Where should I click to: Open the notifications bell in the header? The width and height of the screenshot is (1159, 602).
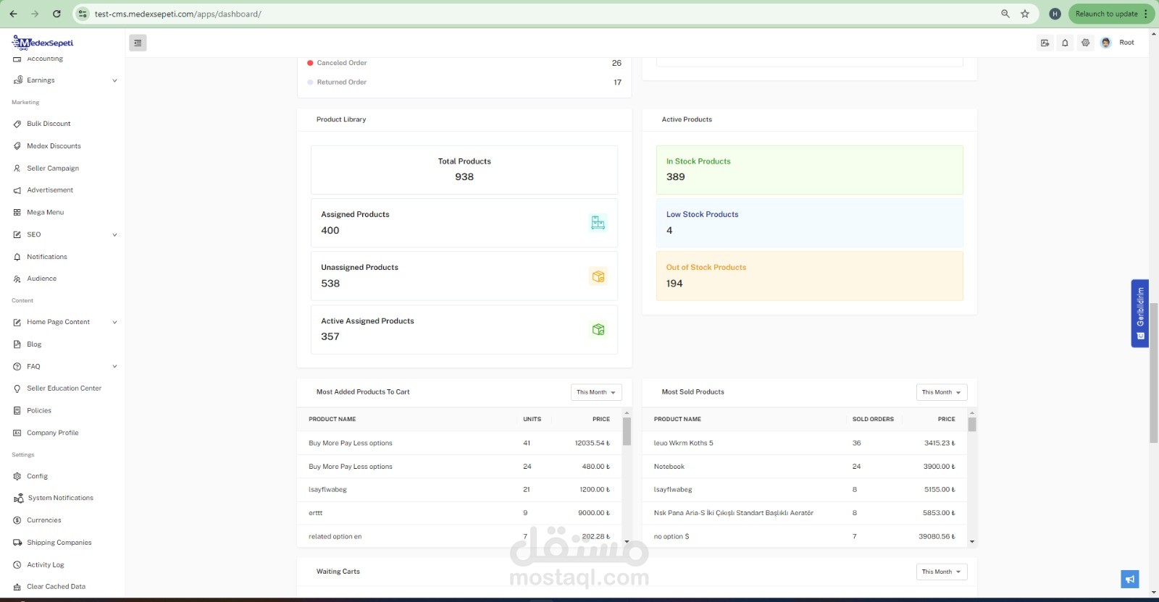tap(1065, 43)
